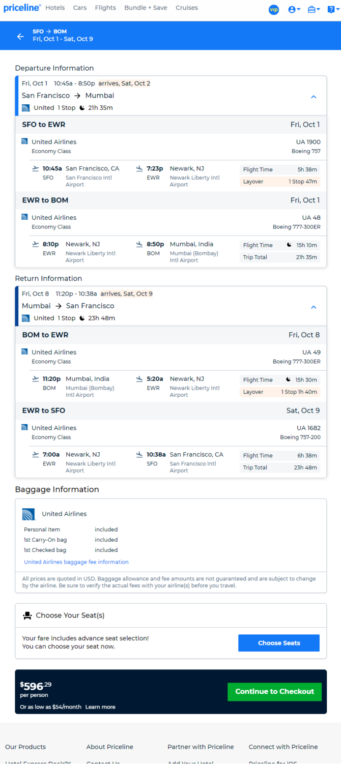Click the '1 Stop 1h 40m' layover value
This screenshot has width=341, height=764.
[x=299, y=392]
